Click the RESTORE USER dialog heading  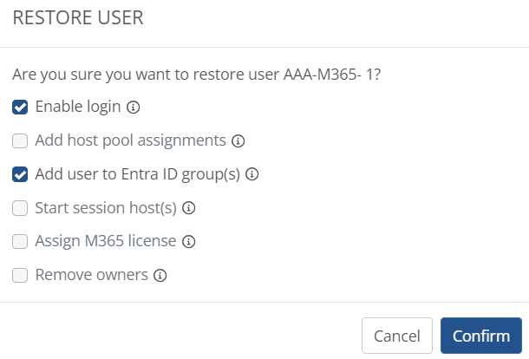78,17
